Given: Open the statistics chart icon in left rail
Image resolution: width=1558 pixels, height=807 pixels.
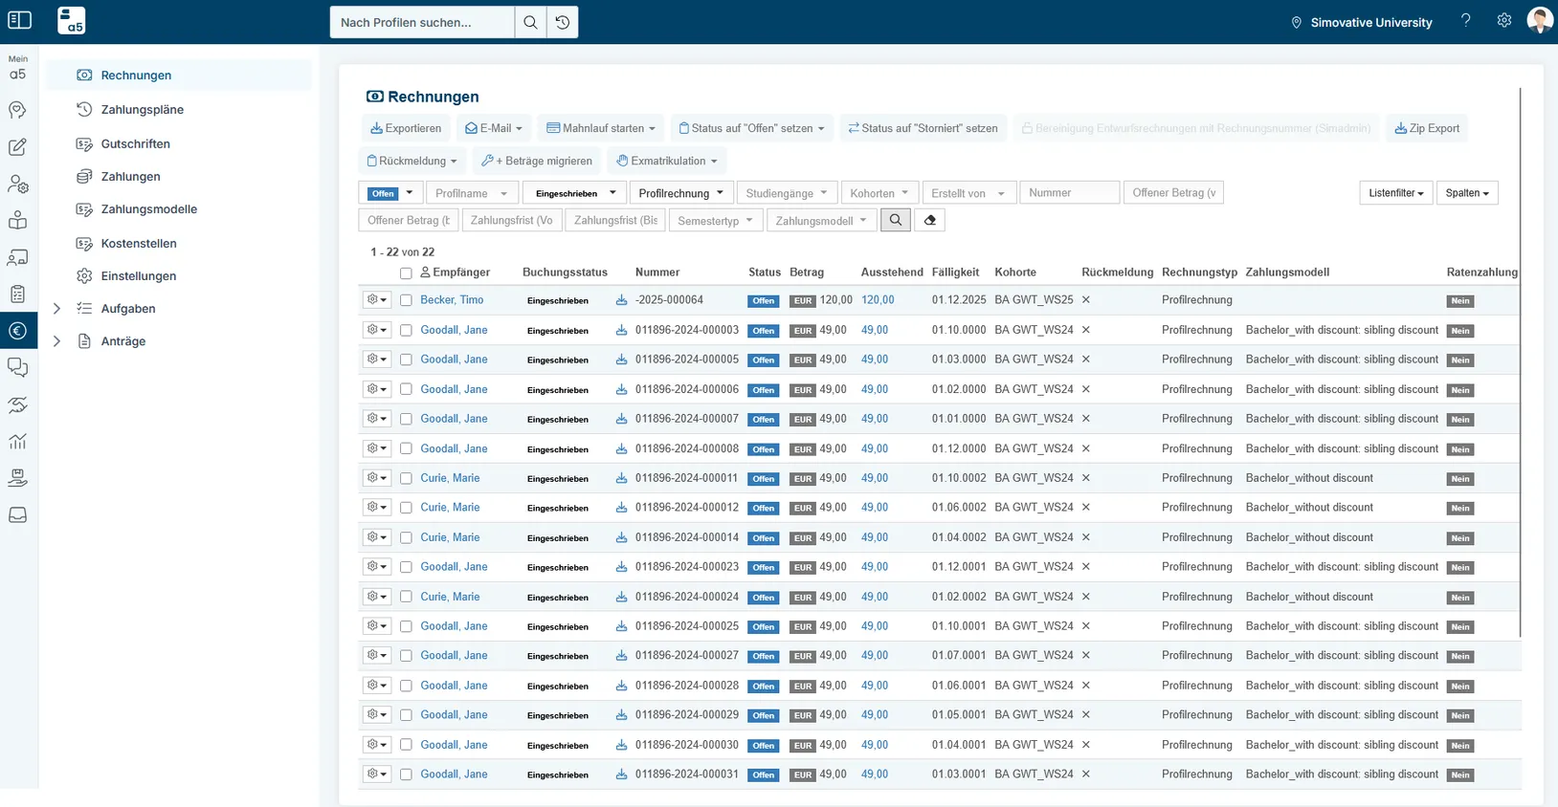Looking at the screenshot, I should (18, 441).
